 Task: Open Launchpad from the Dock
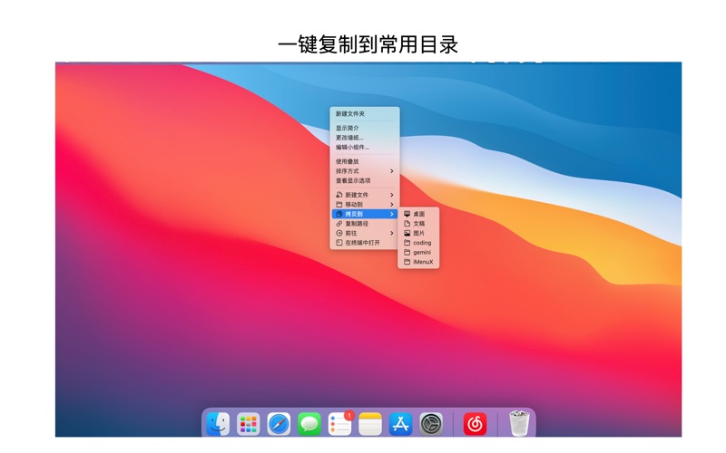[248, 423]
